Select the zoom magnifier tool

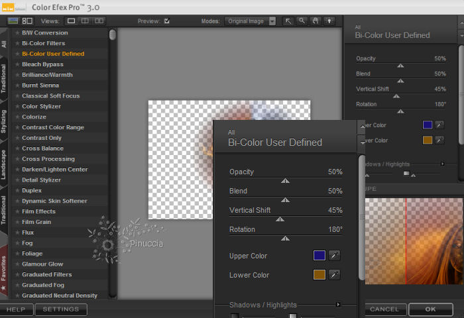(x=302, y=21)
